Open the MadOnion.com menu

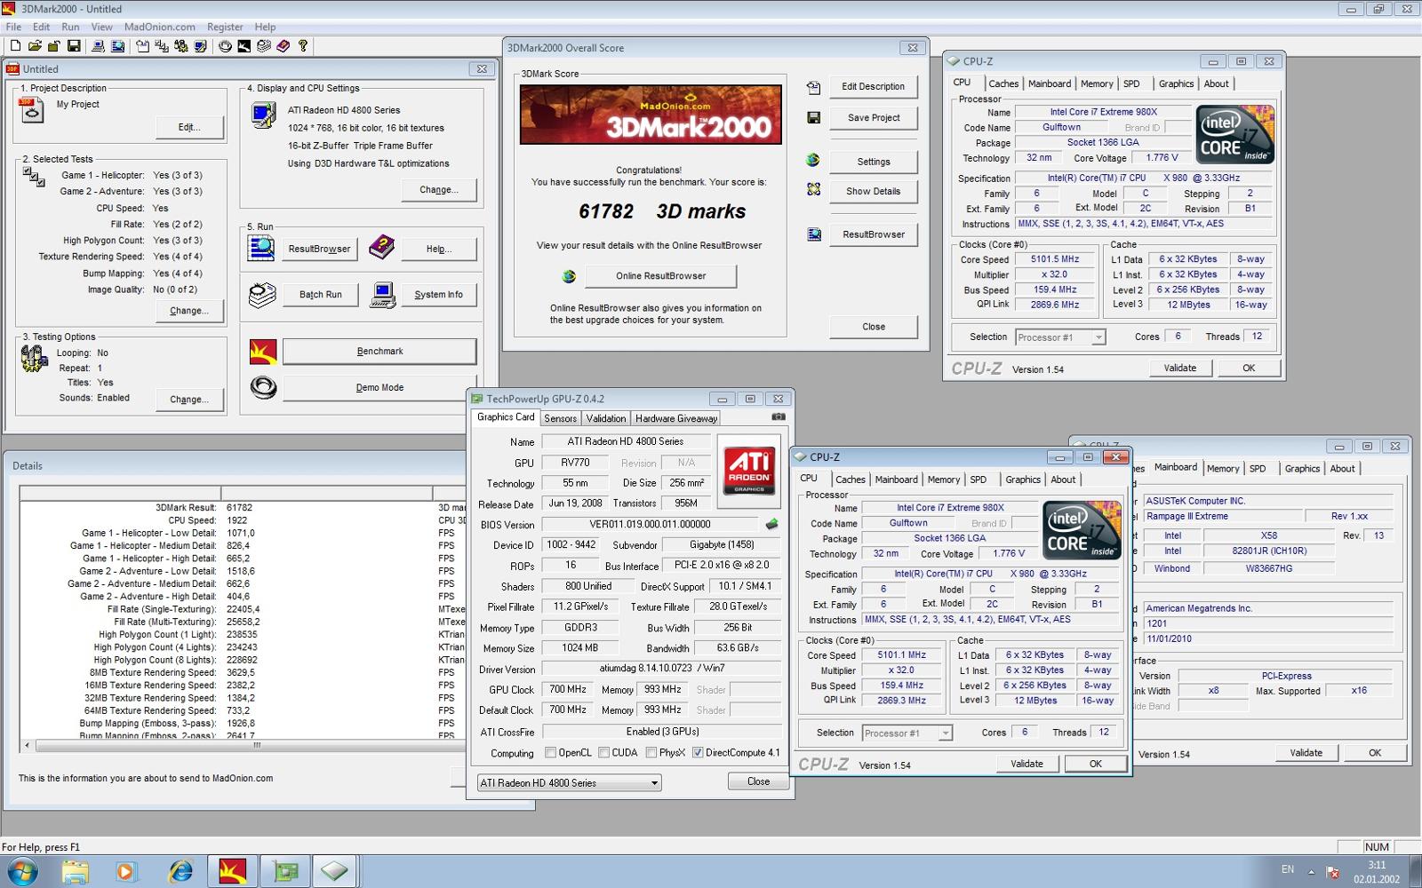pos(160,27)
